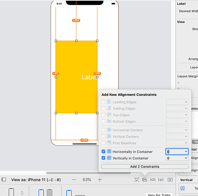The height and width of the screenshot is (196, 198).
Task: Uncheck Horizontally in Container
Action: pyautogui.click(x=104, y=152)
